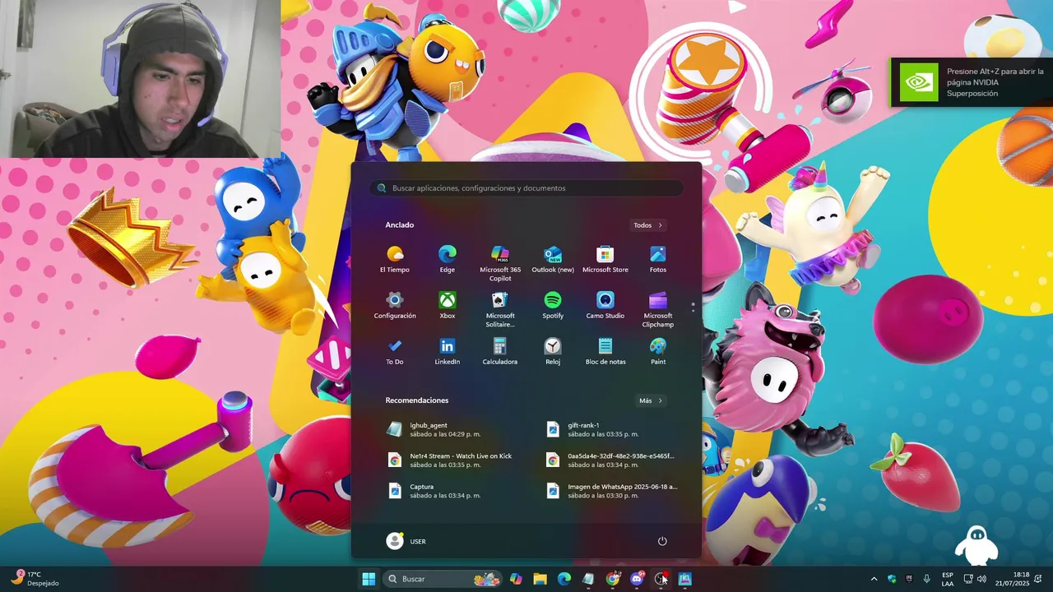Click the taskbar Buscar search box
Image resolution: width=1053 pixels, height=592 pixels.
pyautogui.click(x=443, y=579)
